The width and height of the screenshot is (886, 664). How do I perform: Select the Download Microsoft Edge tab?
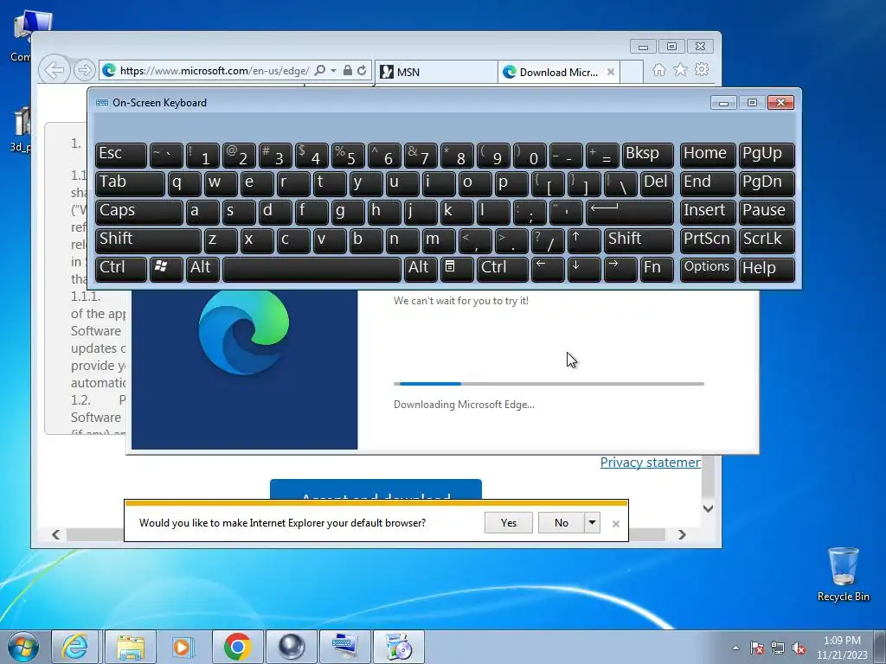(552, 72)
